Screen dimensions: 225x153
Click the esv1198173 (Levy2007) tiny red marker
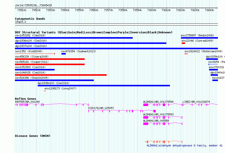click(x=45, y=91)
